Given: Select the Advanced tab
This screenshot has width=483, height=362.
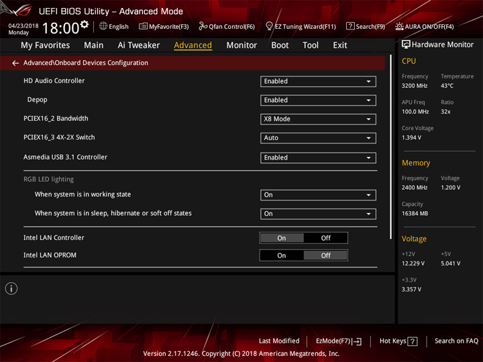Looking at the screenshot, I should [x=193, y=46].
